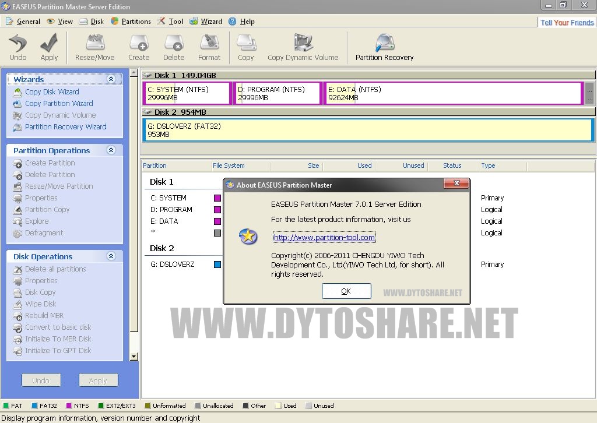Click Initialize To MBR Disk
This screenshot has width=597, height=423.
tap(52, 339)
